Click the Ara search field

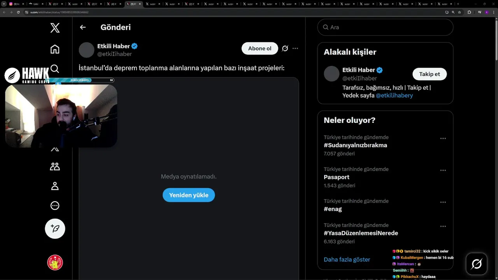point(389,27)
